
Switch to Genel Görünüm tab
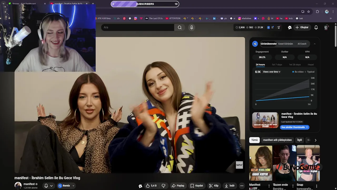click(x=285, y=44)
